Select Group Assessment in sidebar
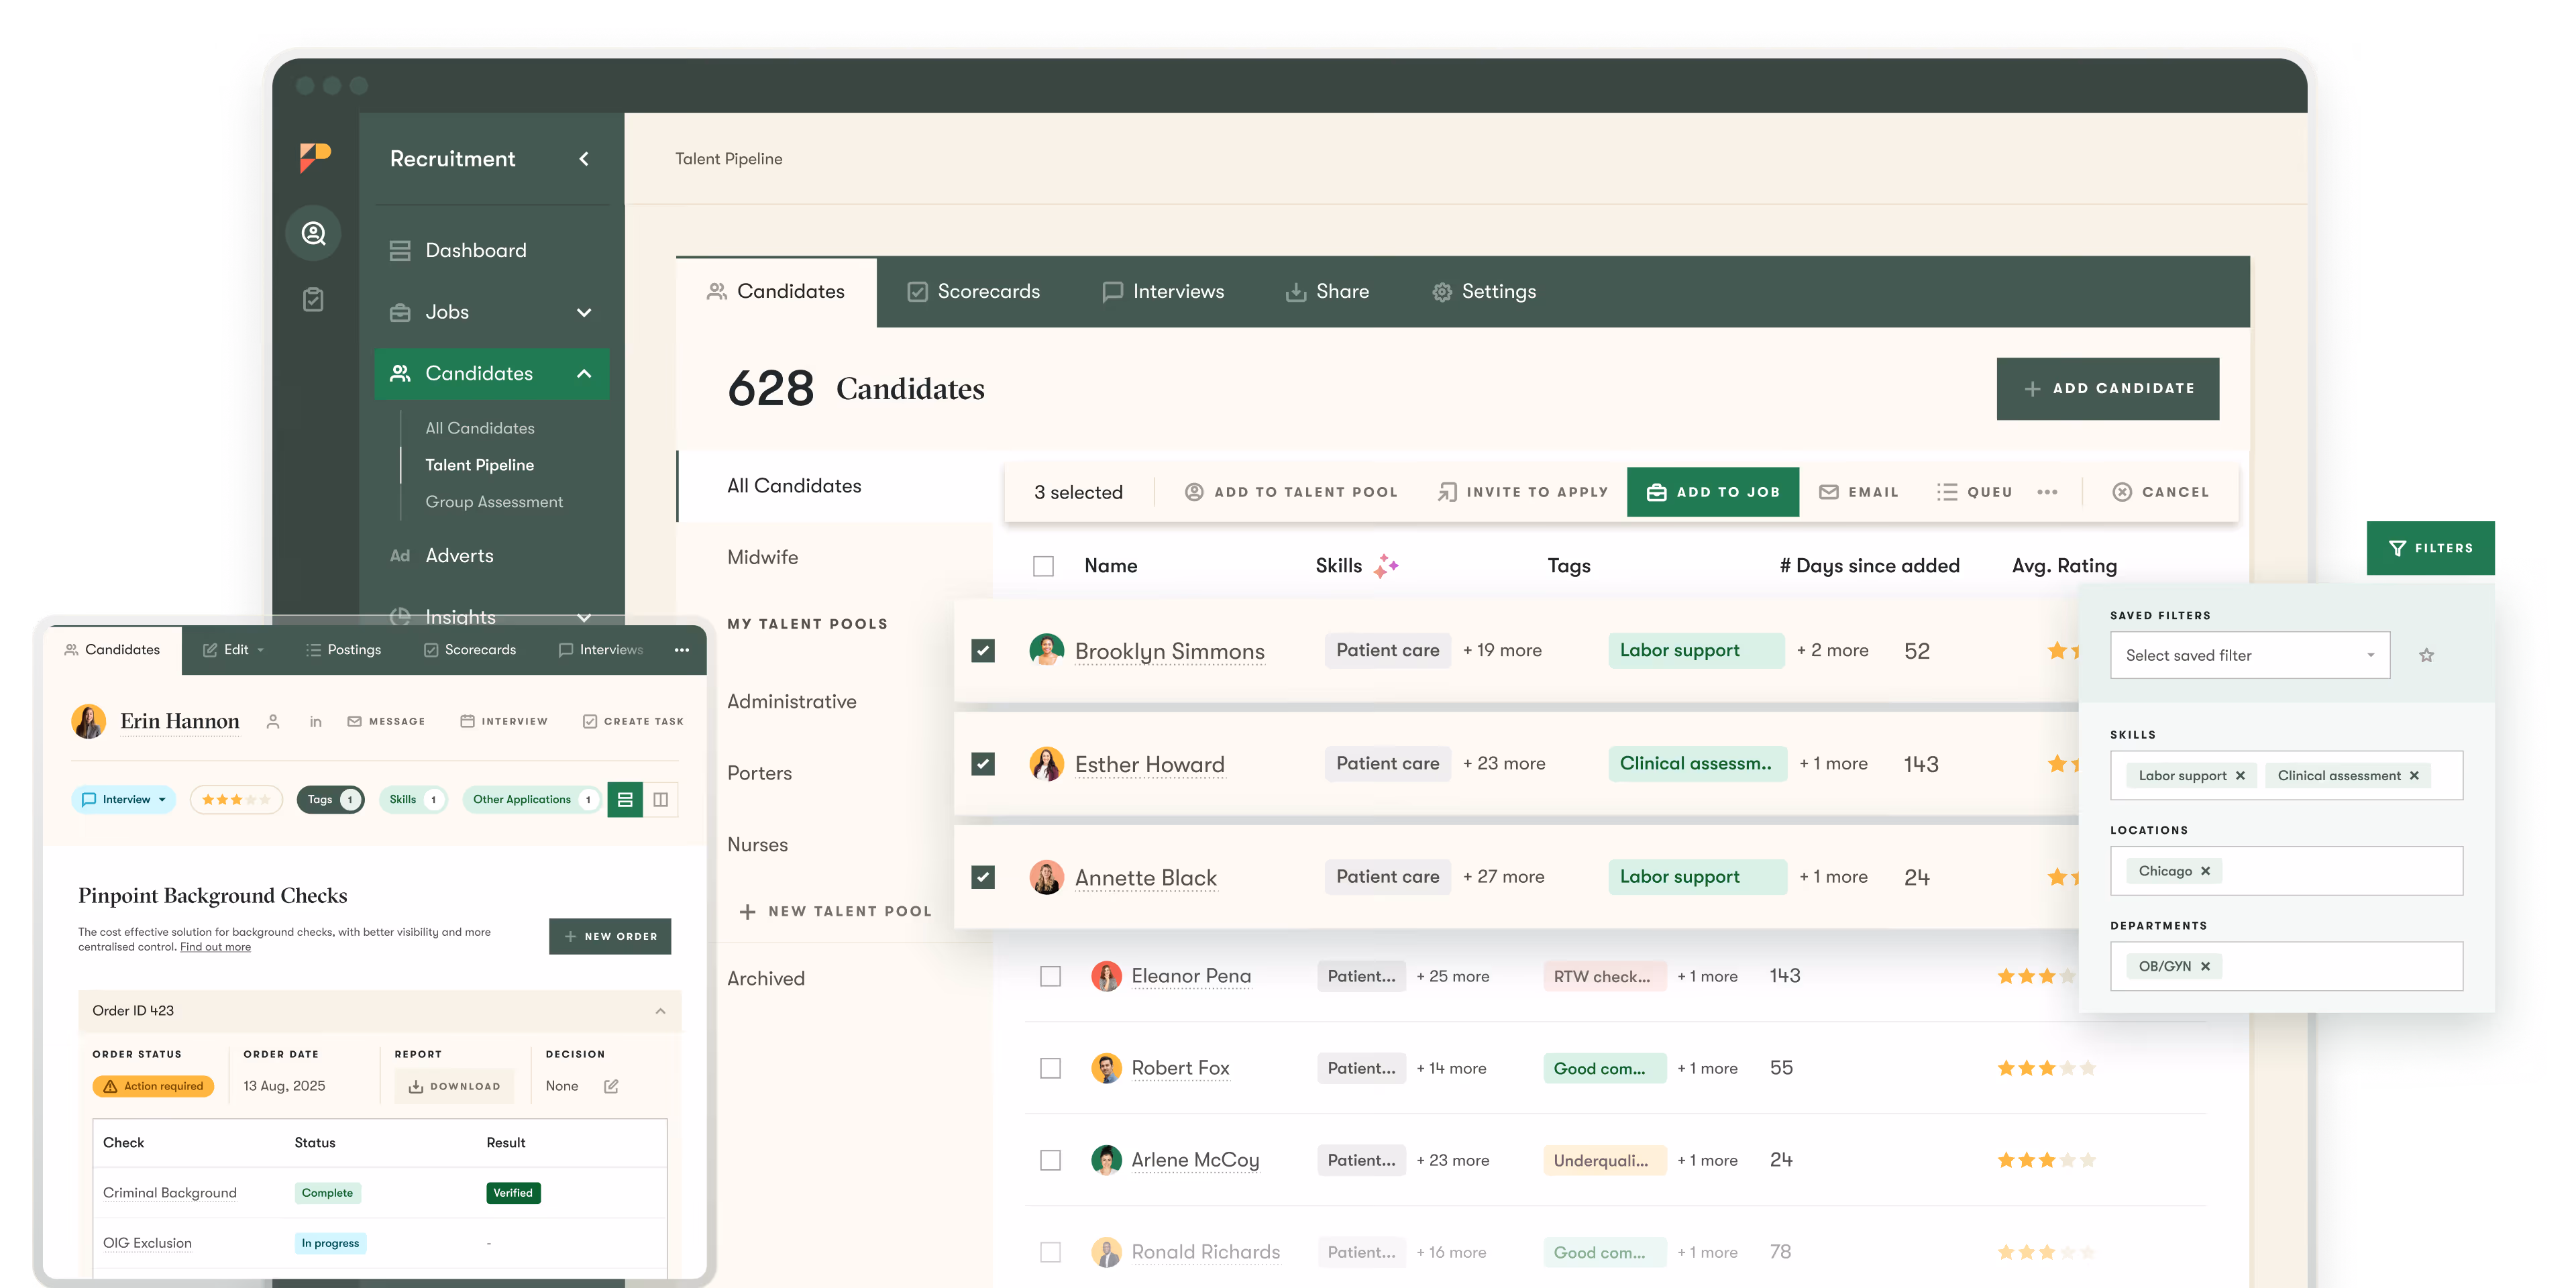 [x=494, y=502]
